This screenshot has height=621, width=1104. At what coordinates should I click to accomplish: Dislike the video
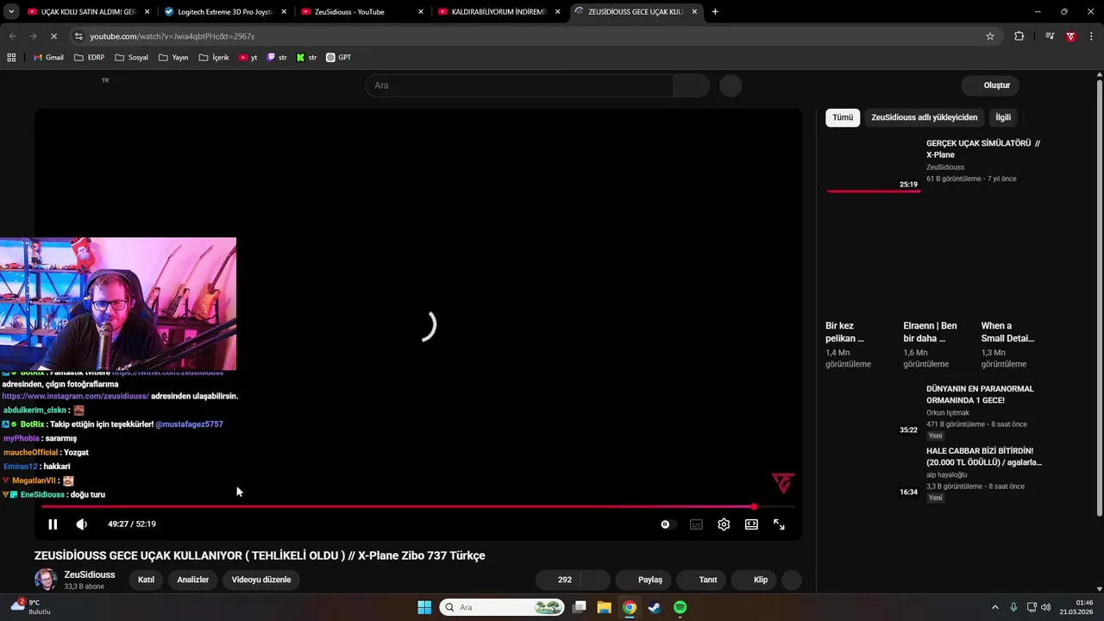click(596, 580)
